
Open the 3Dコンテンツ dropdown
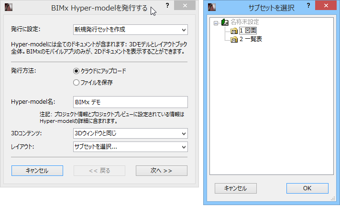(x=131, y=133)
